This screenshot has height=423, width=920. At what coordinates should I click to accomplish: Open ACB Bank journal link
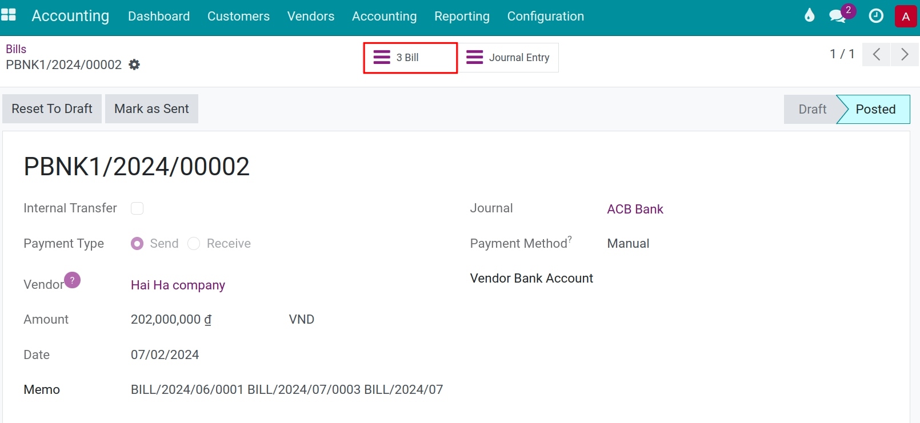tap(635, 209)
